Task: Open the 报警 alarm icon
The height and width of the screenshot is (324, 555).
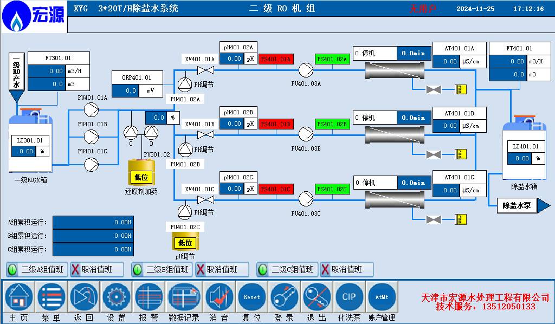Action: pyautogui.click(x=149, y=297)
